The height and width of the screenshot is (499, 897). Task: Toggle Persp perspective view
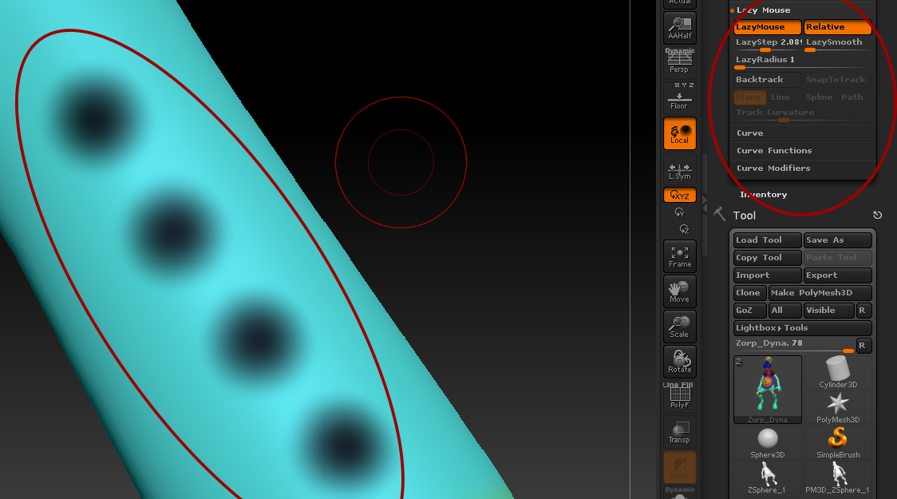click(680, 62)
